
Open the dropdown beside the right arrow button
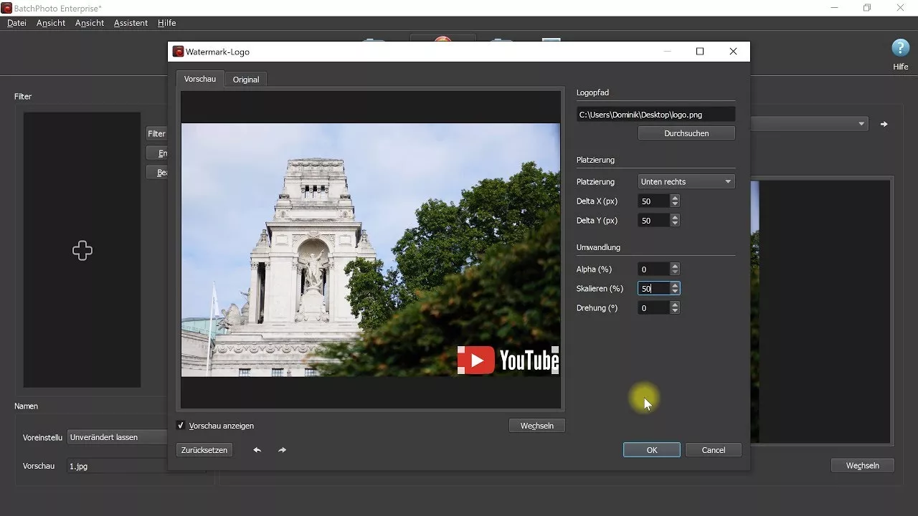click(x=863, y=123)
